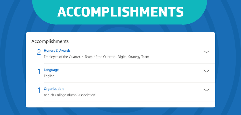Click the count 2 beside Honors & Awards
Viewport: 241px width, 115px height.
(39, 52)
